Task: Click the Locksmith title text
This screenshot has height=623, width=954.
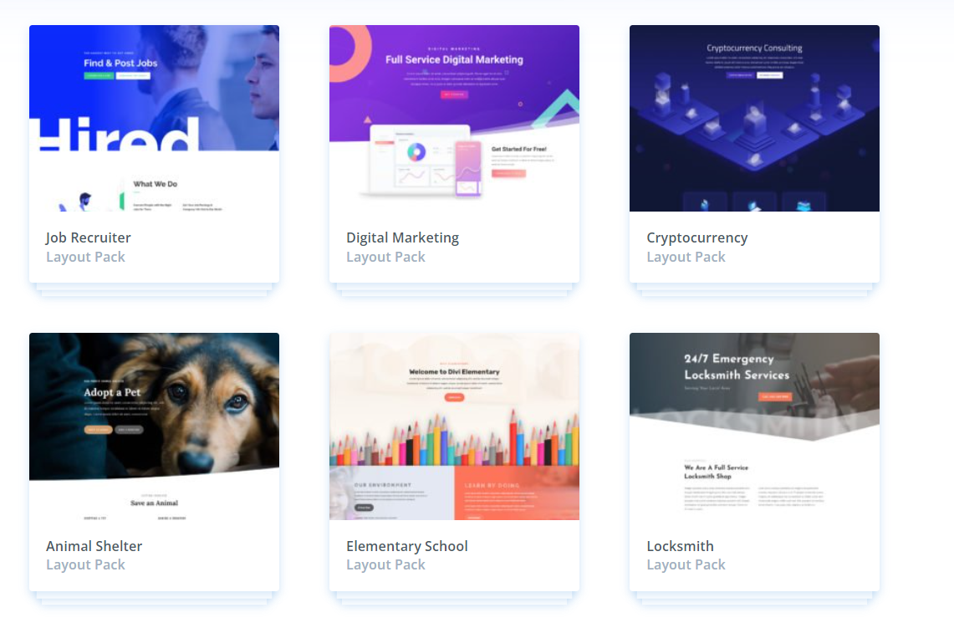Action: 681,546
